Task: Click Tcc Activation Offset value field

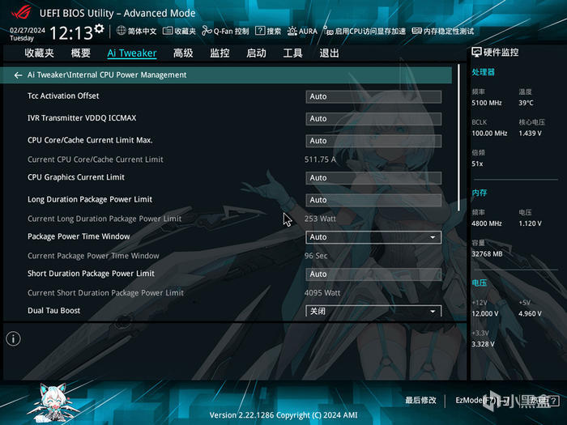Action: click(373, 96)
